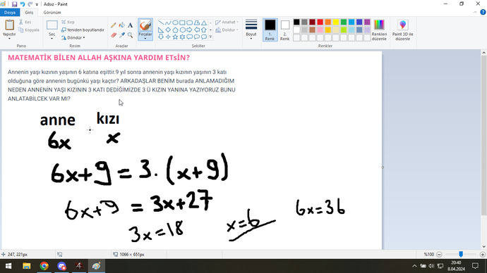Click the Save icon in title bar
Viewport: 487px width, 273px height.
14,4
